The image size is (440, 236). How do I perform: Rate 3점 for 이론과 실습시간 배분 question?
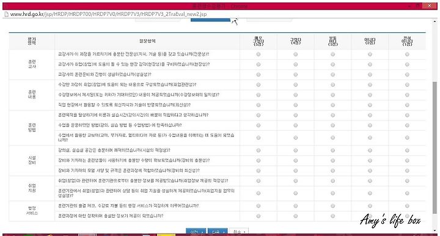click(333, 115)
